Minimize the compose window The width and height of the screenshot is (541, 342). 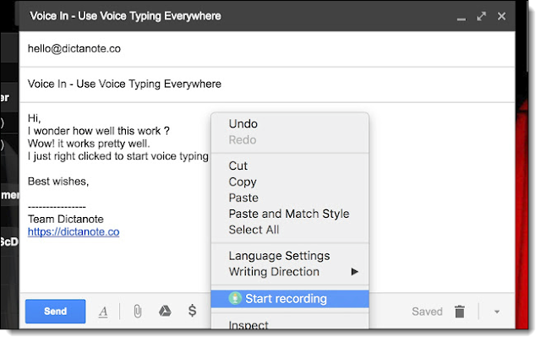462,16
